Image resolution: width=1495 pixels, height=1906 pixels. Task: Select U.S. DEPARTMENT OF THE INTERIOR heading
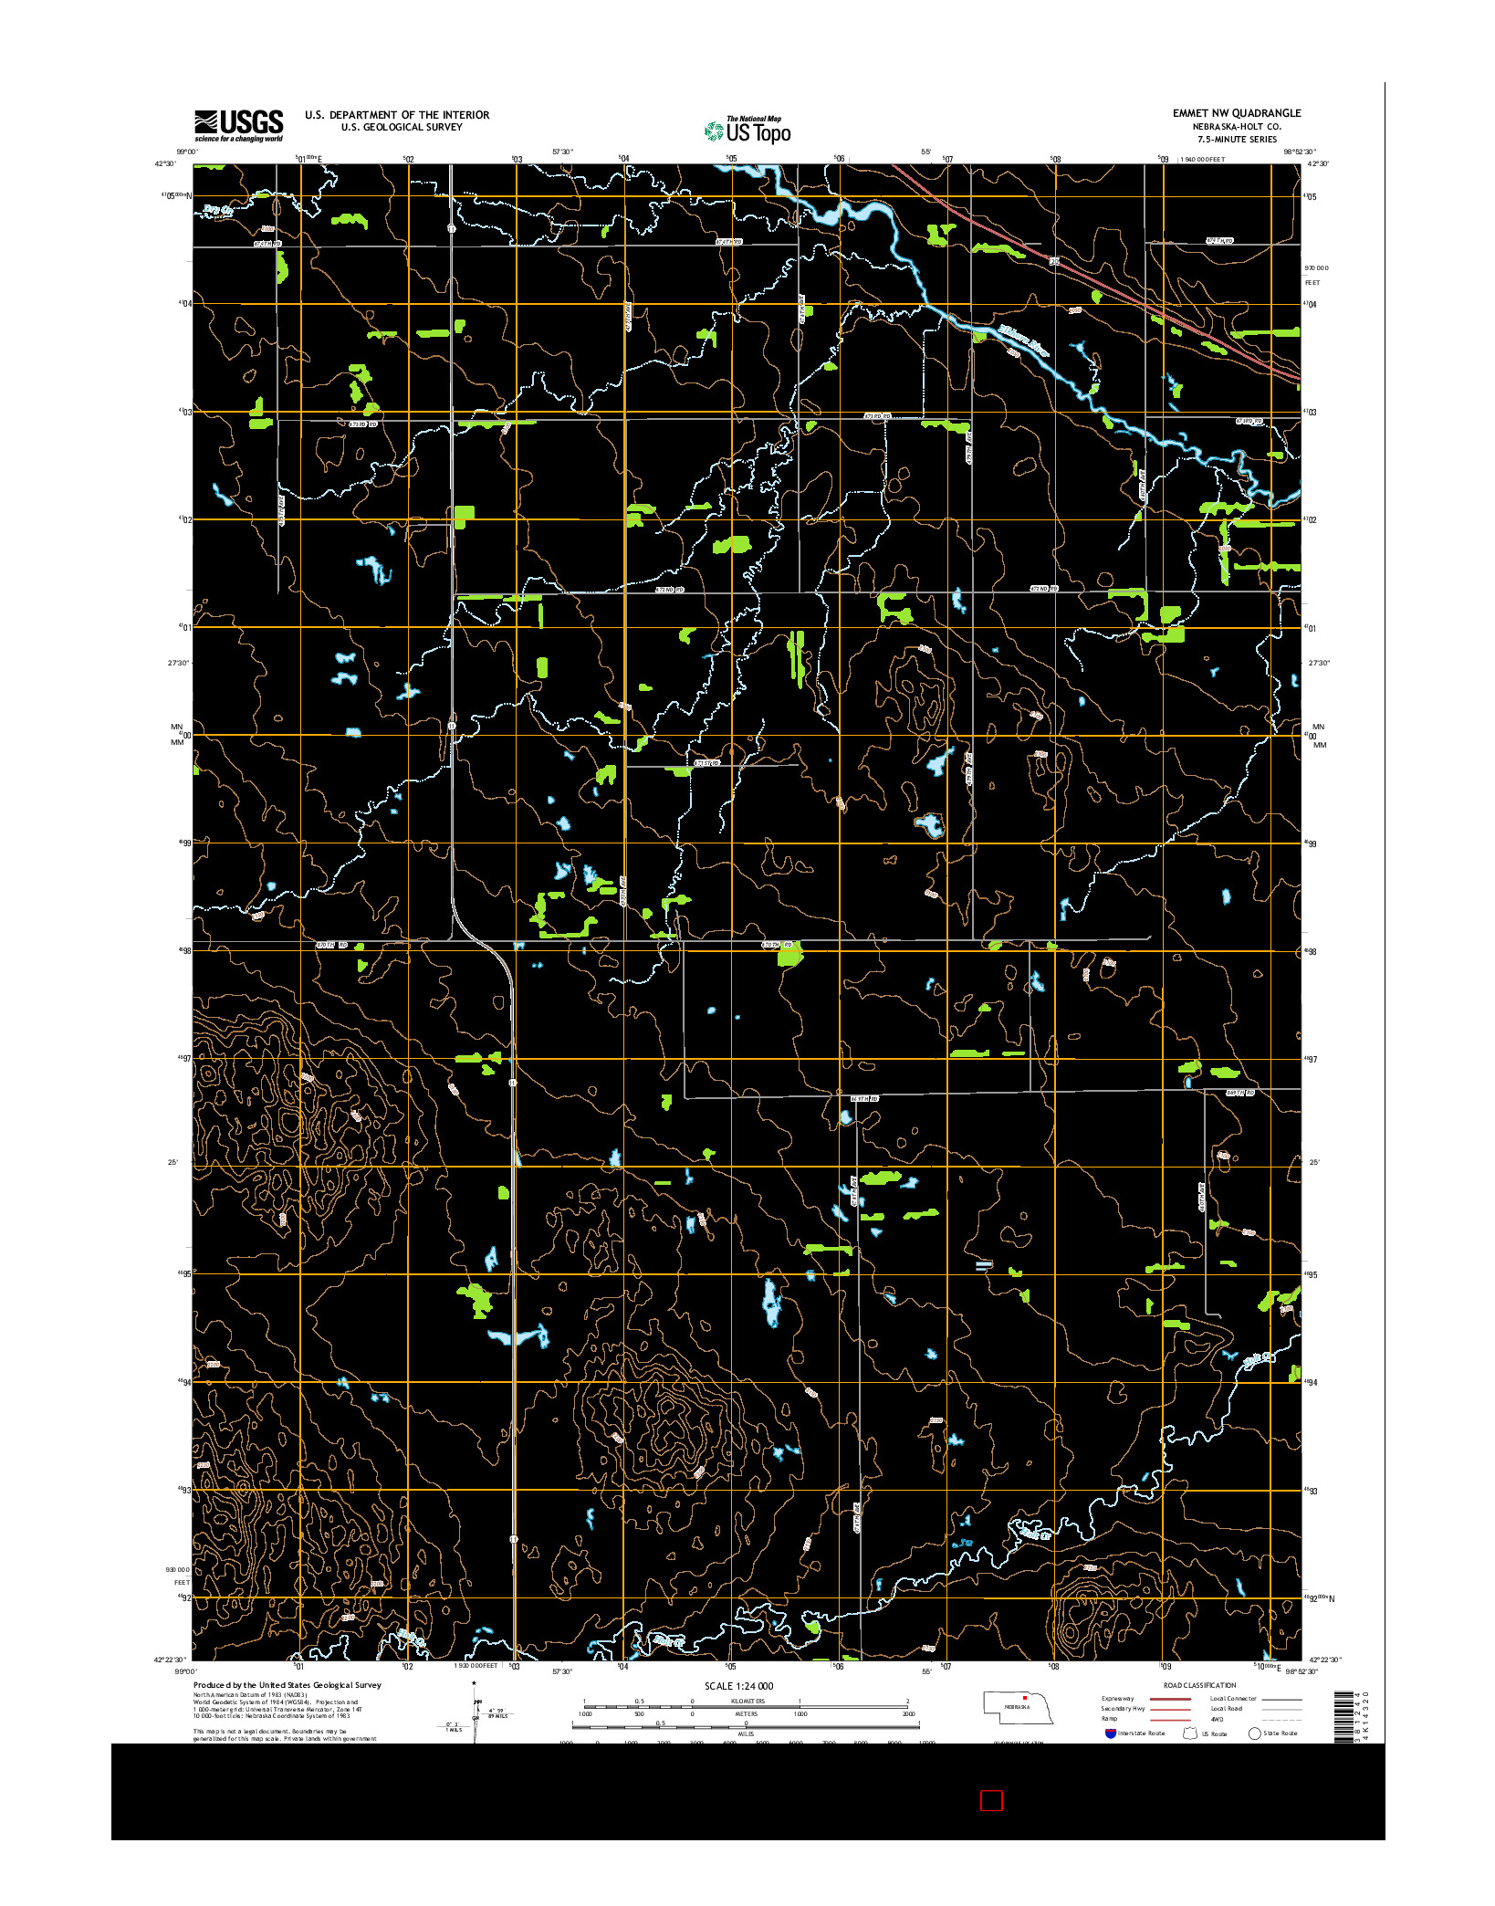pos(397,115)
